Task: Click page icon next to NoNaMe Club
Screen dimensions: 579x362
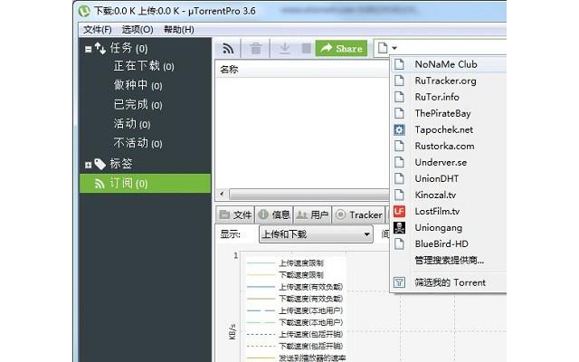Action: (x=399, y=64)
